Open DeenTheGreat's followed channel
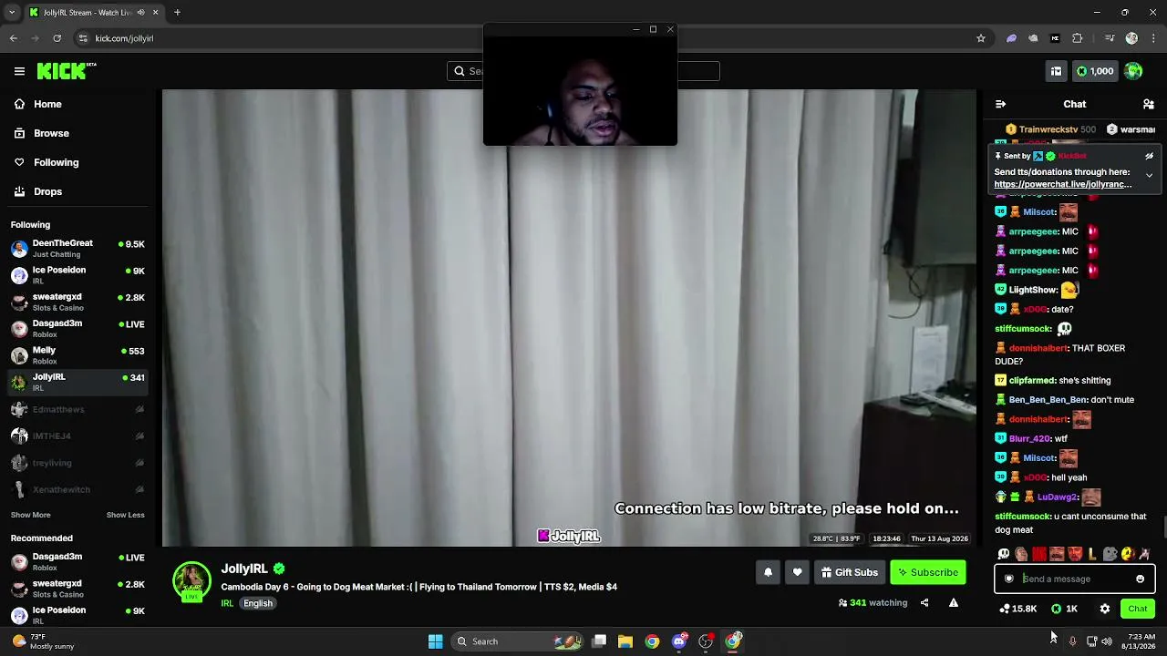This screenshot has height=656, width=1167. (x=77, y=249)
